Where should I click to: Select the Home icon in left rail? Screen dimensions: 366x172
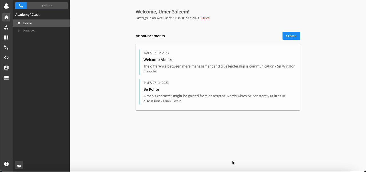coord(6,17)
